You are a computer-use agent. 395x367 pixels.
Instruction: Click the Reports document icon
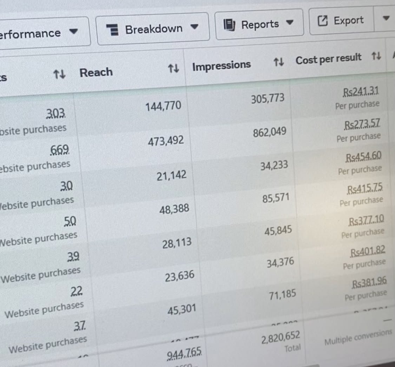230,25
